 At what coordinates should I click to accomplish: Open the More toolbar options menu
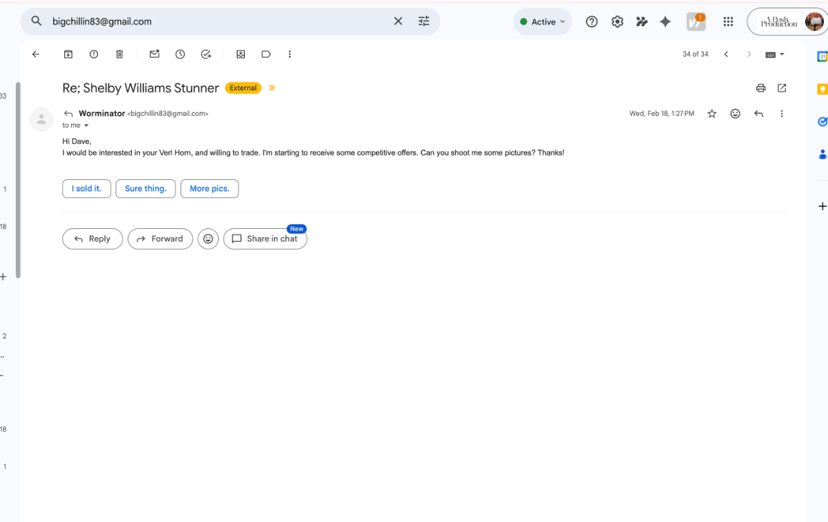tap(290, 54)
